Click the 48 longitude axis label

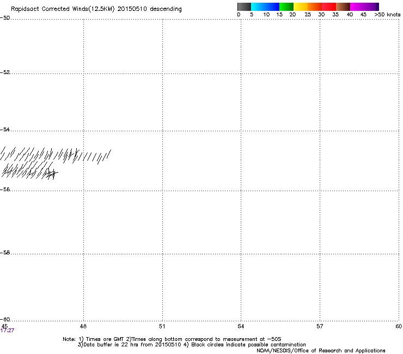coord(83,326)
